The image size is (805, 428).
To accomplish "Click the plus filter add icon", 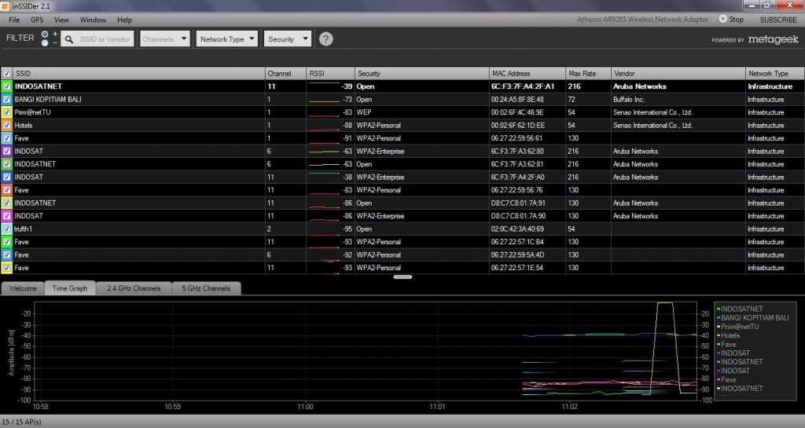I will (x=55, y=34).
